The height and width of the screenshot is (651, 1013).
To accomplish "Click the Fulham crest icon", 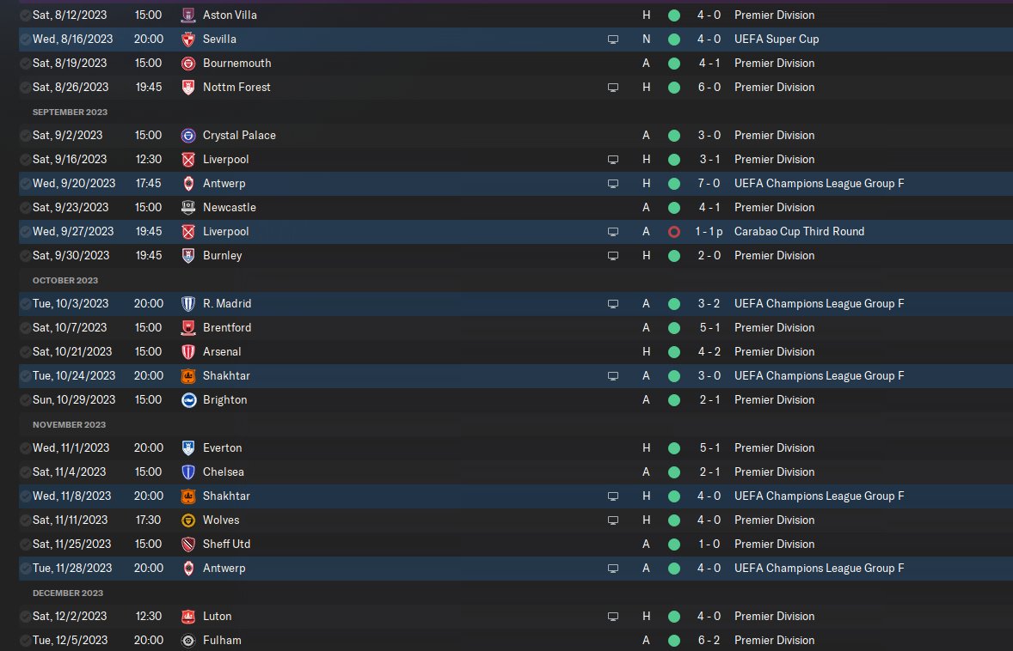I will (188, 641).
